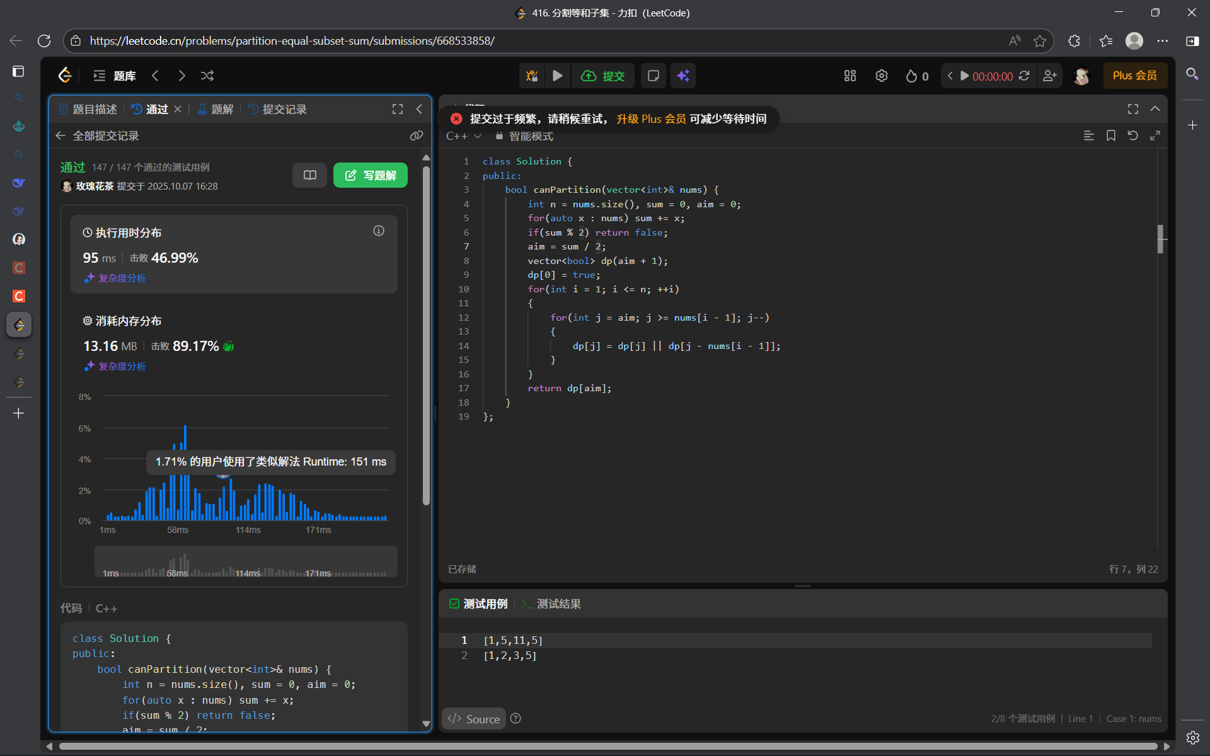This screenshot has height=756, width=1210.
Task: Click the AI sparkle assistant icon
Action: click(x=683, y=76)
